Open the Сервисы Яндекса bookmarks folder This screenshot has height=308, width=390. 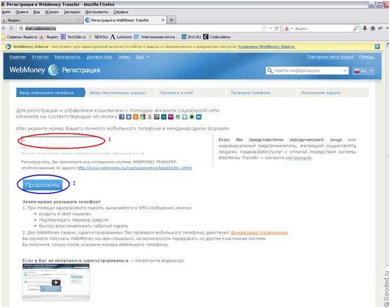point(19,37)
